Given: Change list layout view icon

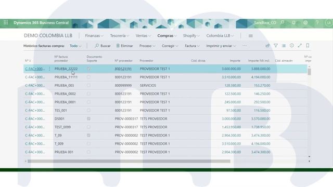Looking at the screenshot, I should 284,46.
